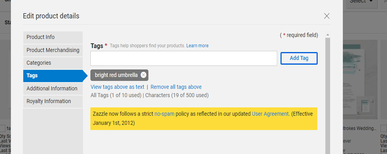387x154 pixels.
Task: Close the Edit product details dialog
Action: [x=327, y=16]
